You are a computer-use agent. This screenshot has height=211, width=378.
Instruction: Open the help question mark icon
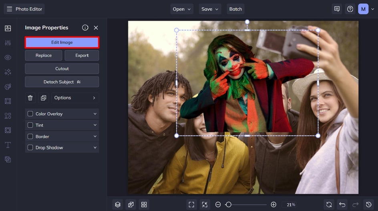[x=350, y=9]
